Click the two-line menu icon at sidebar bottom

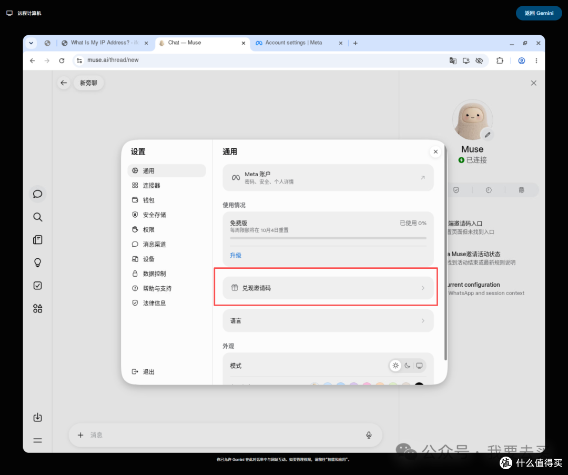pos(38,441)
